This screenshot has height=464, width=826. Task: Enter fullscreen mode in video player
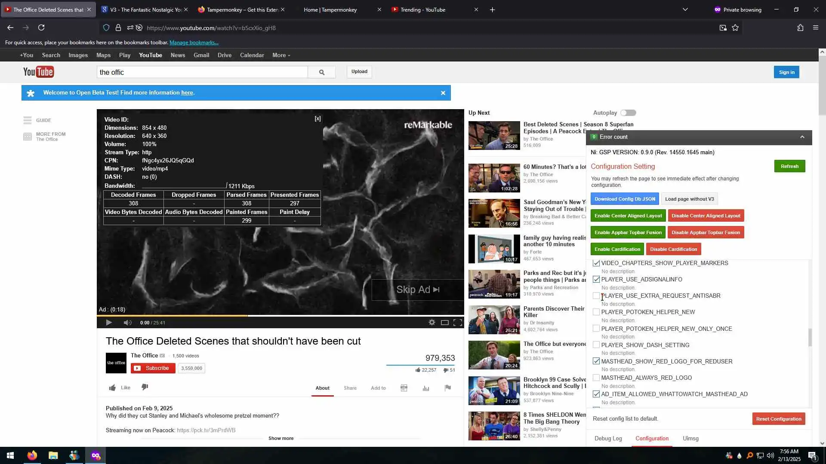[458, 323]
